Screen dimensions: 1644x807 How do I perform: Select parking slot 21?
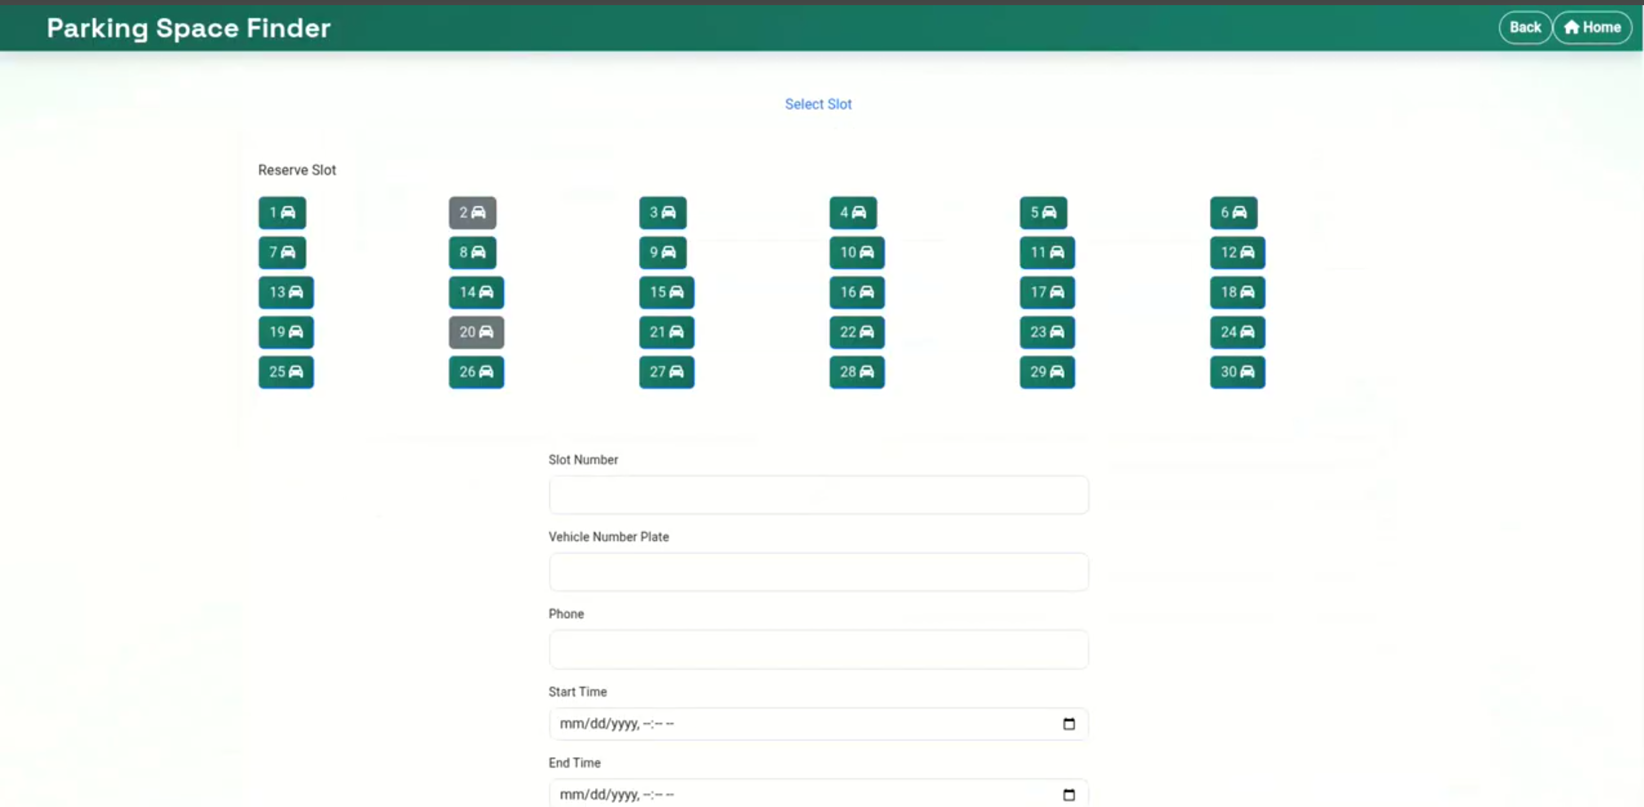point(666,332)
